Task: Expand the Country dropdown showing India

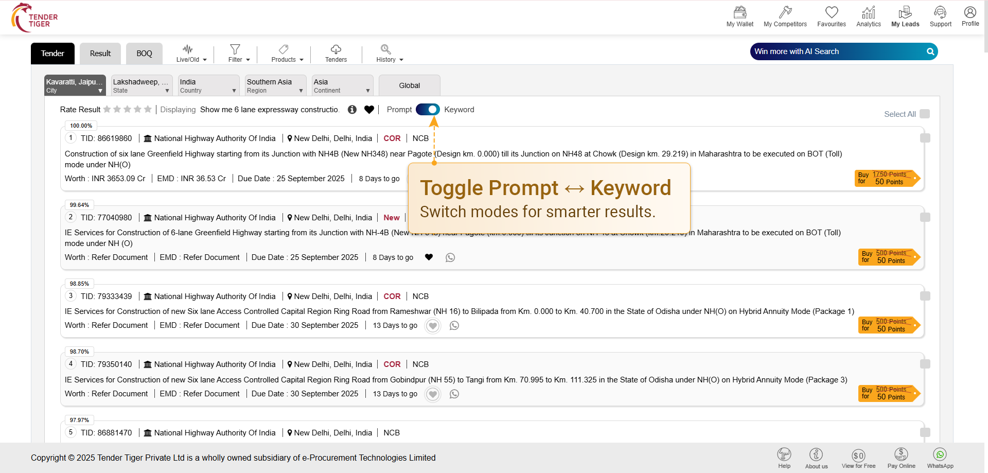Action: 208,85
